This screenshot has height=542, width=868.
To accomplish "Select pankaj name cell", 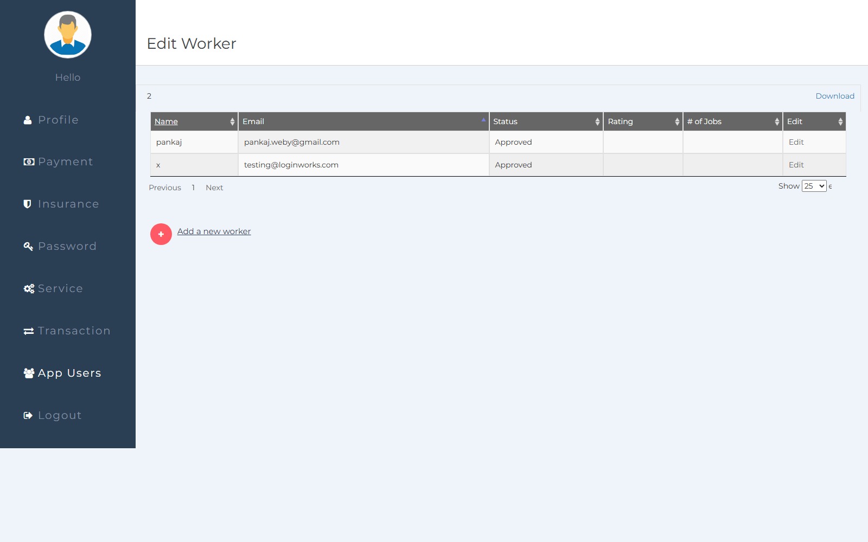I will click(x=194, y=142).
